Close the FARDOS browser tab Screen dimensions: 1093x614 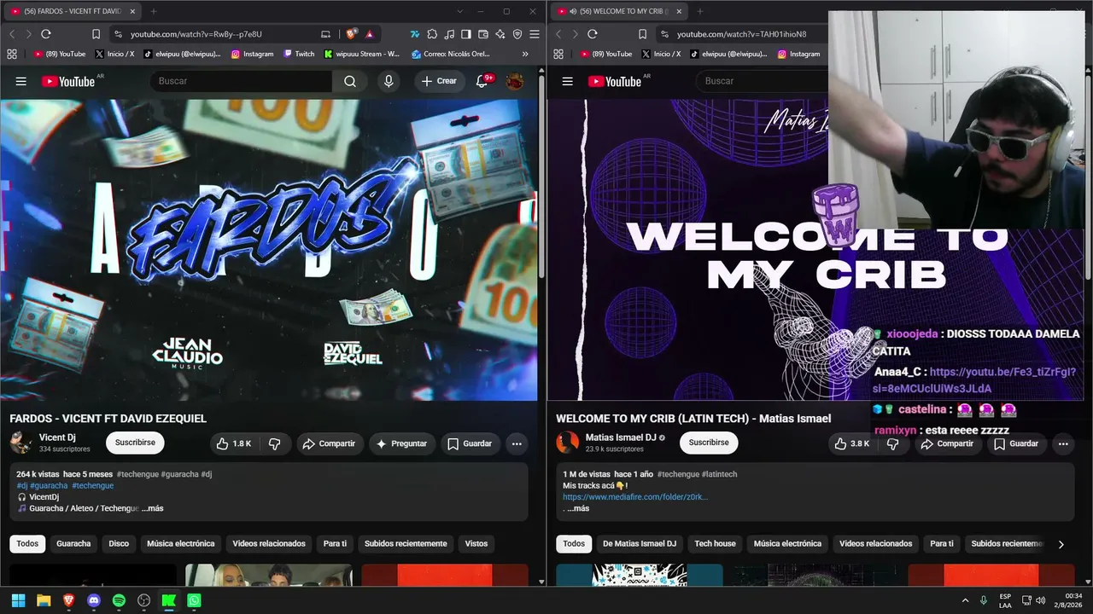(132, 11)
